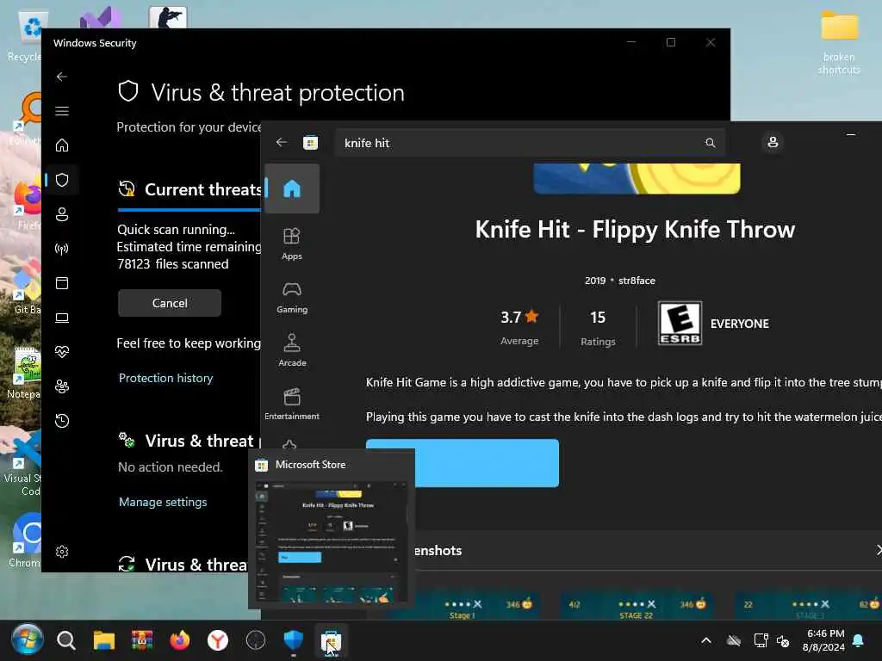882x661 pixels.
Task: Open the muted volume tray icon
Action: coord(782,640)
